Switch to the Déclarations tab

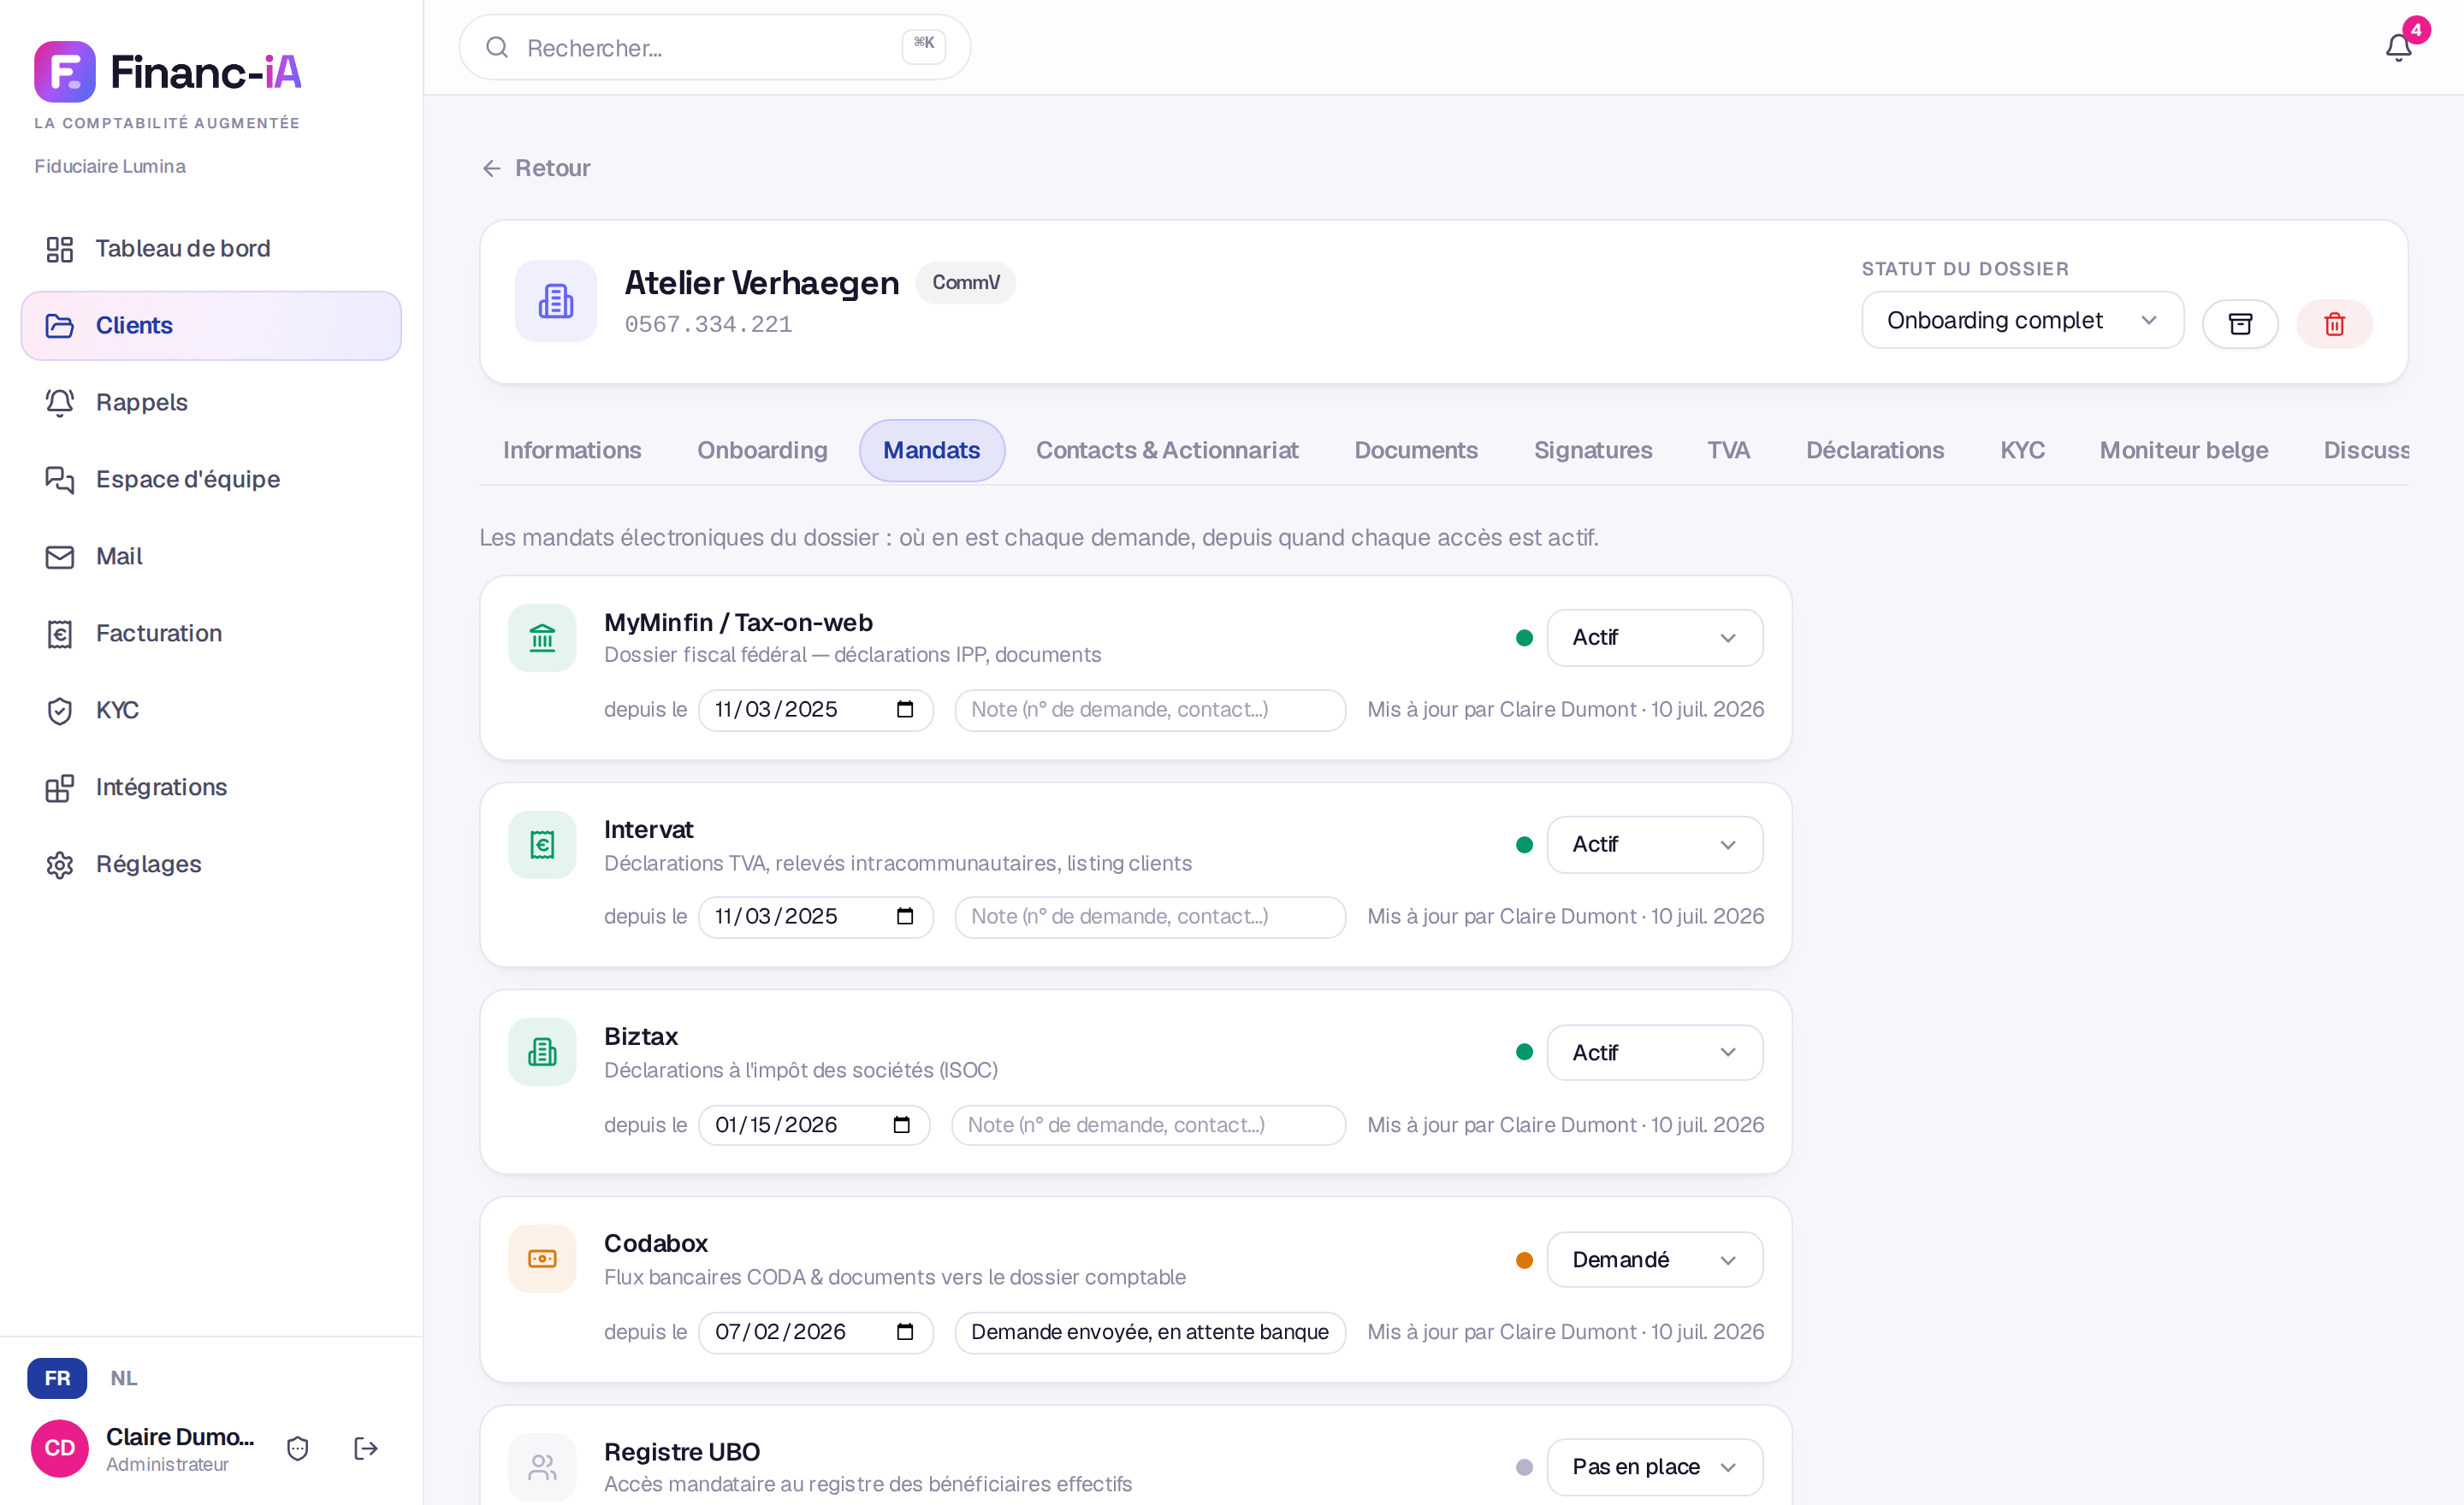1875,451
